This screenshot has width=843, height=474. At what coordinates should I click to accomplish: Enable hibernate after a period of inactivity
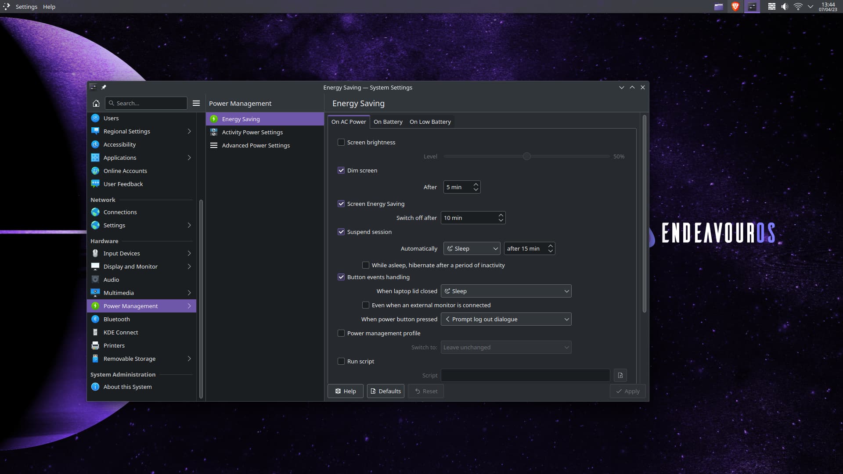[365, 265]
